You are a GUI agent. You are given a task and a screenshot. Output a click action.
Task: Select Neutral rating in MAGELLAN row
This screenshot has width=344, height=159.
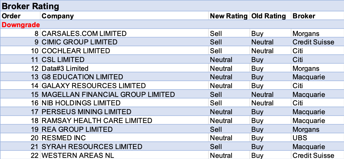click(x=262, y=94)
